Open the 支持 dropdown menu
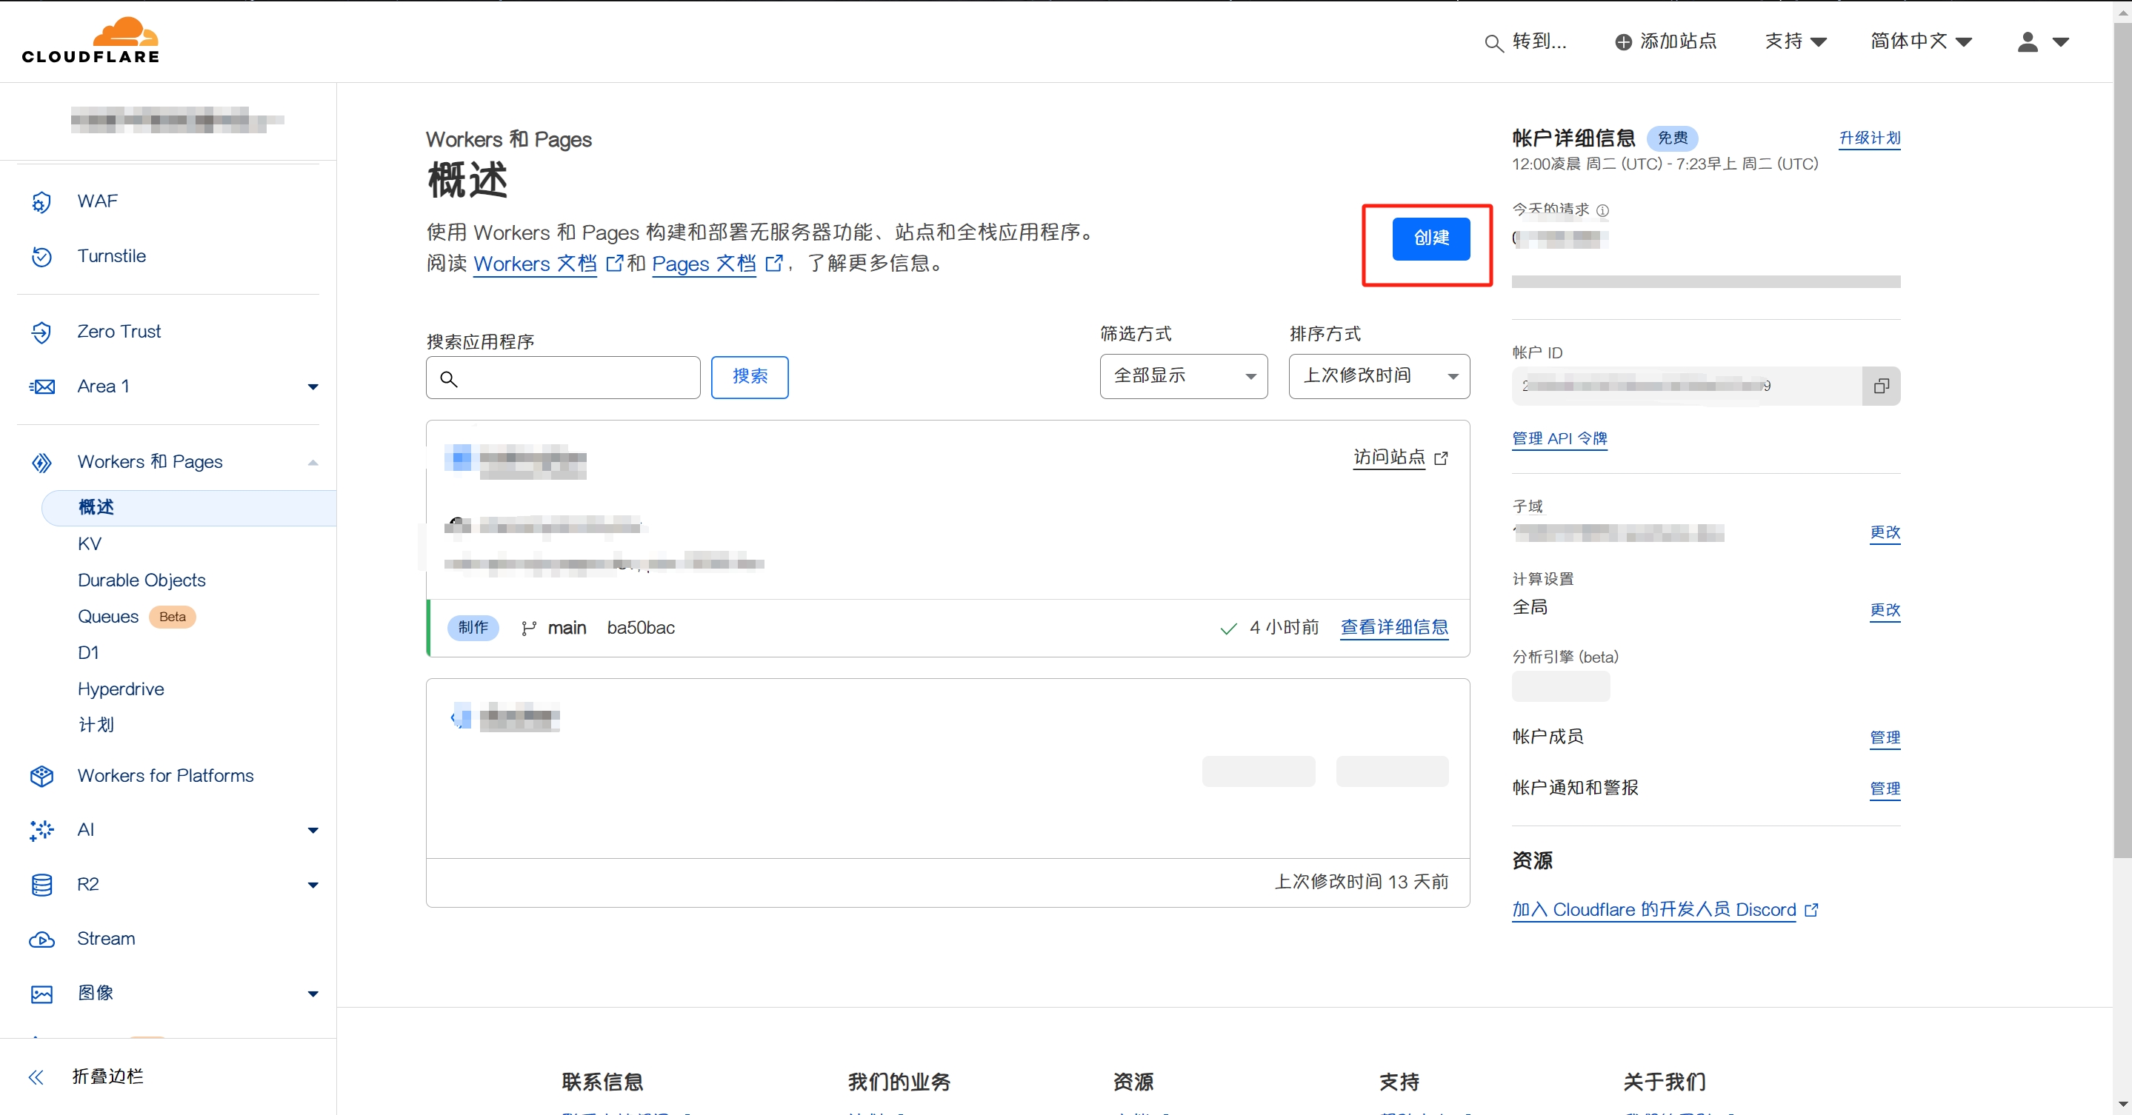This screenshot has width=2132, height=1115. point(1795,41)
